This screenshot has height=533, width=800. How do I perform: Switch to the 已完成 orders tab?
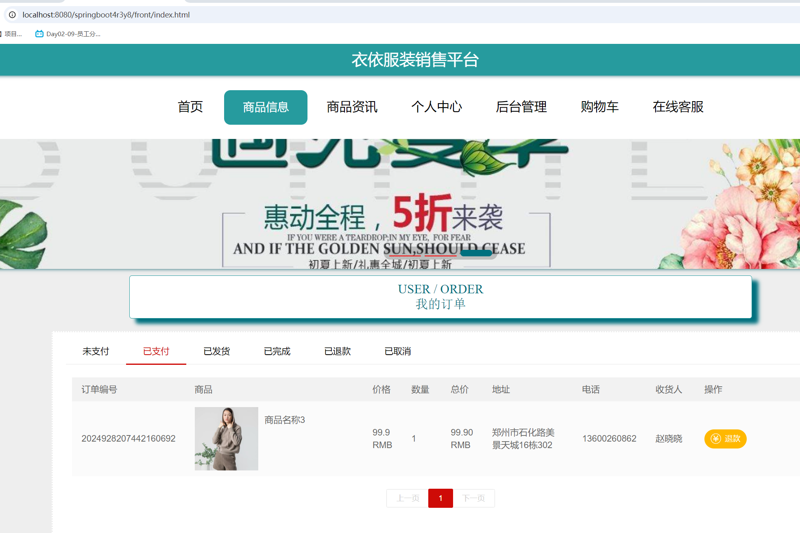tap(277, 351)
